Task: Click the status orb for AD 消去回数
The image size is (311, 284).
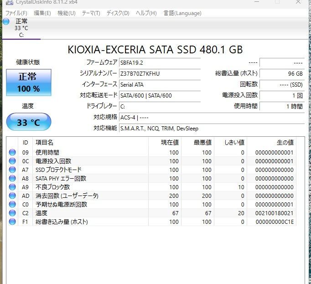Action: (12, 196)
